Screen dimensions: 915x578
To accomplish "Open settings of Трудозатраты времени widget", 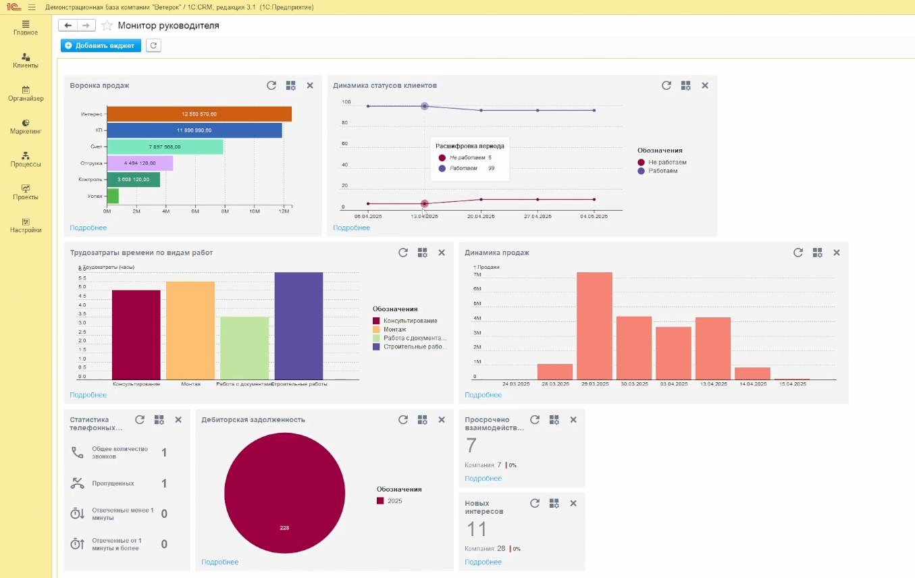I will pyautogui.click(x=422, y=253).
